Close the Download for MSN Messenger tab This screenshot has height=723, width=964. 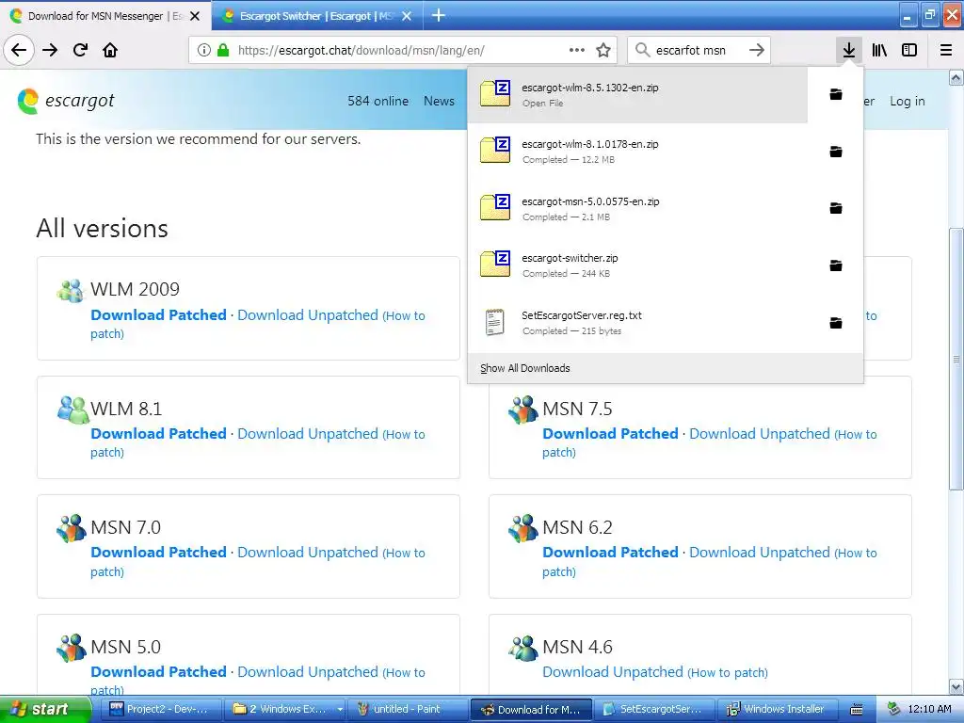point(195,16)
